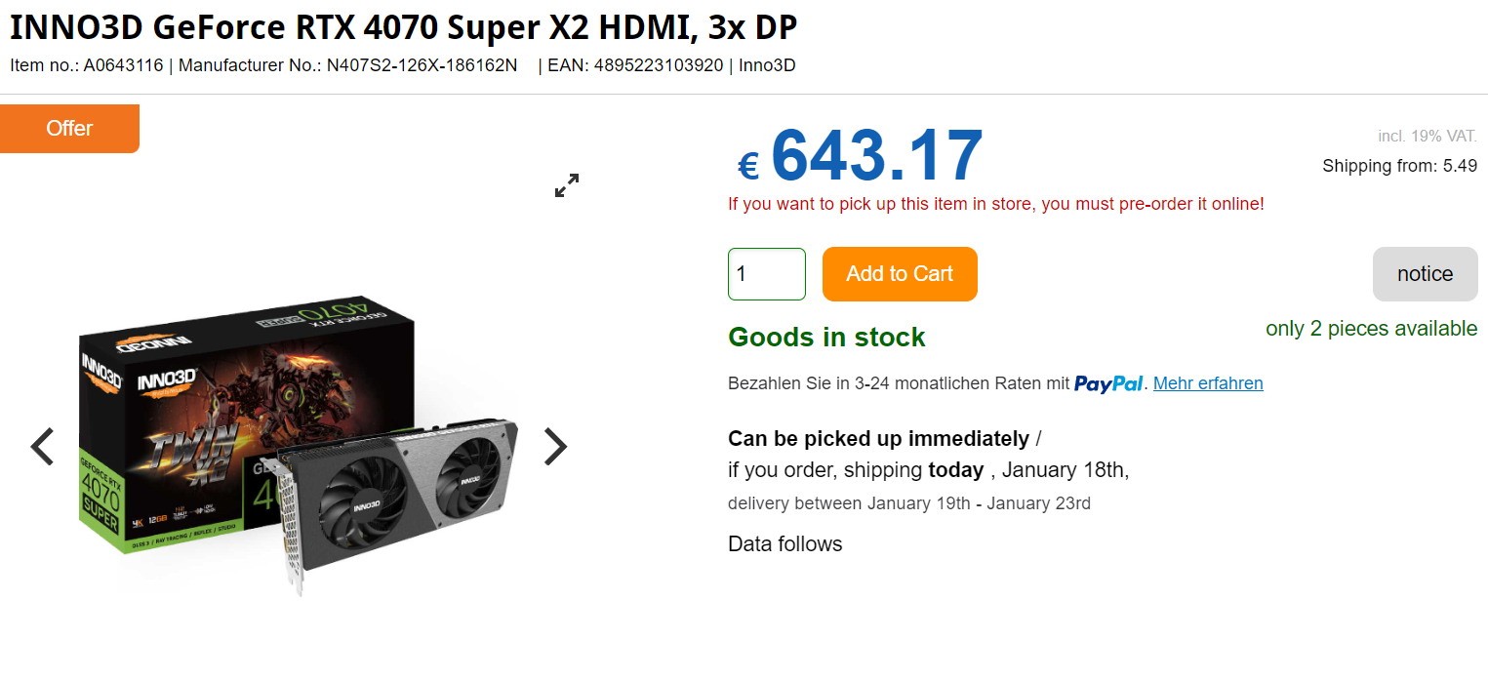Image resolution: width=1488 pixels, height=680 pixels.
Task: Click the Euro currency symbol
Action: [x=748, y=166]
